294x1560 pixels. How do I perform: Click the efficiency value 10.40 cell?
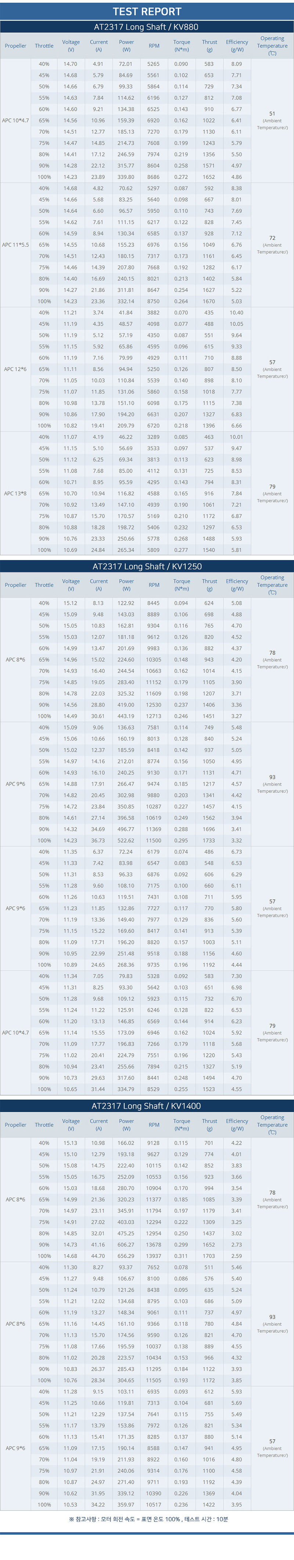point(237,313)
